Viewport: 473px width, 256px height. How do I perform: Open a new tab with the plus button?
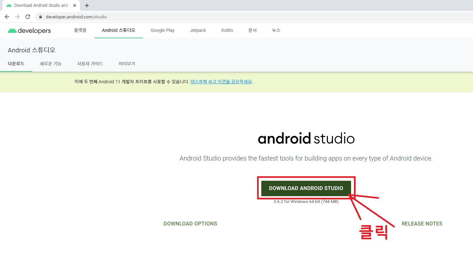pyautogui.click(x=87, y=5)
